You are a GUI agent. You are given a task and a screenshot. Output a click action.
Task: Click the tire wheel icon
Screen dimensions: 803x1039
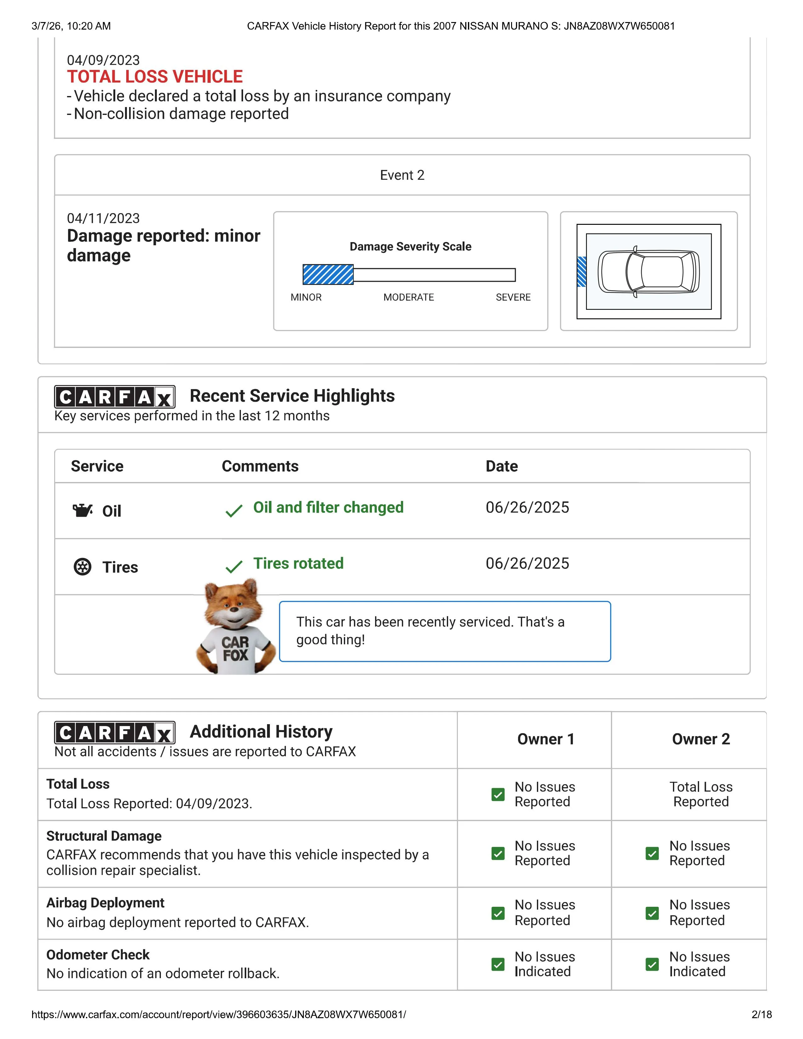pyautogui.click(x=82, y=567)
